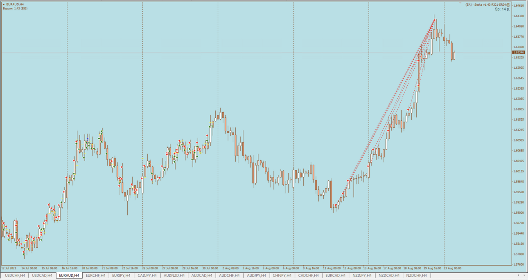Click the '13 Aug 16:00' time axis label
Viewport: 528px width, 280px height.
[372, 269]
